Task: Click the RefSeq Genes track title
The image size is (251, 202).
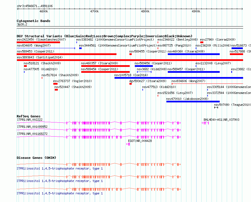Action: 28,116
